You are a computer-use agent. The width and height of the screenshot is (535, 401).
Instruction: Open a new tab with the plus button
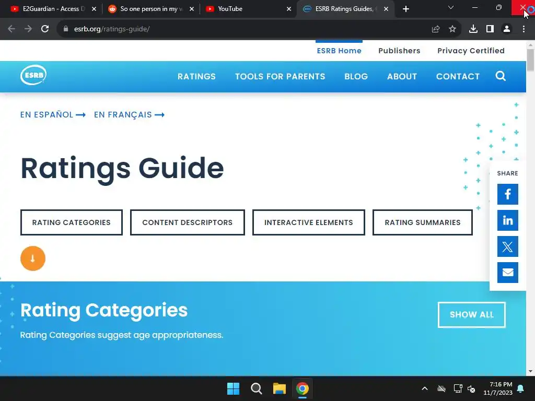pyautogui.click(x=405, y=9)
